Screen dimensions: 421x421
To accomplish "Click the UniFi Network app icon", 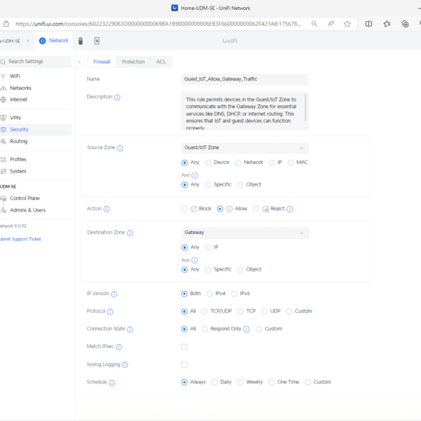I will 42,41.
